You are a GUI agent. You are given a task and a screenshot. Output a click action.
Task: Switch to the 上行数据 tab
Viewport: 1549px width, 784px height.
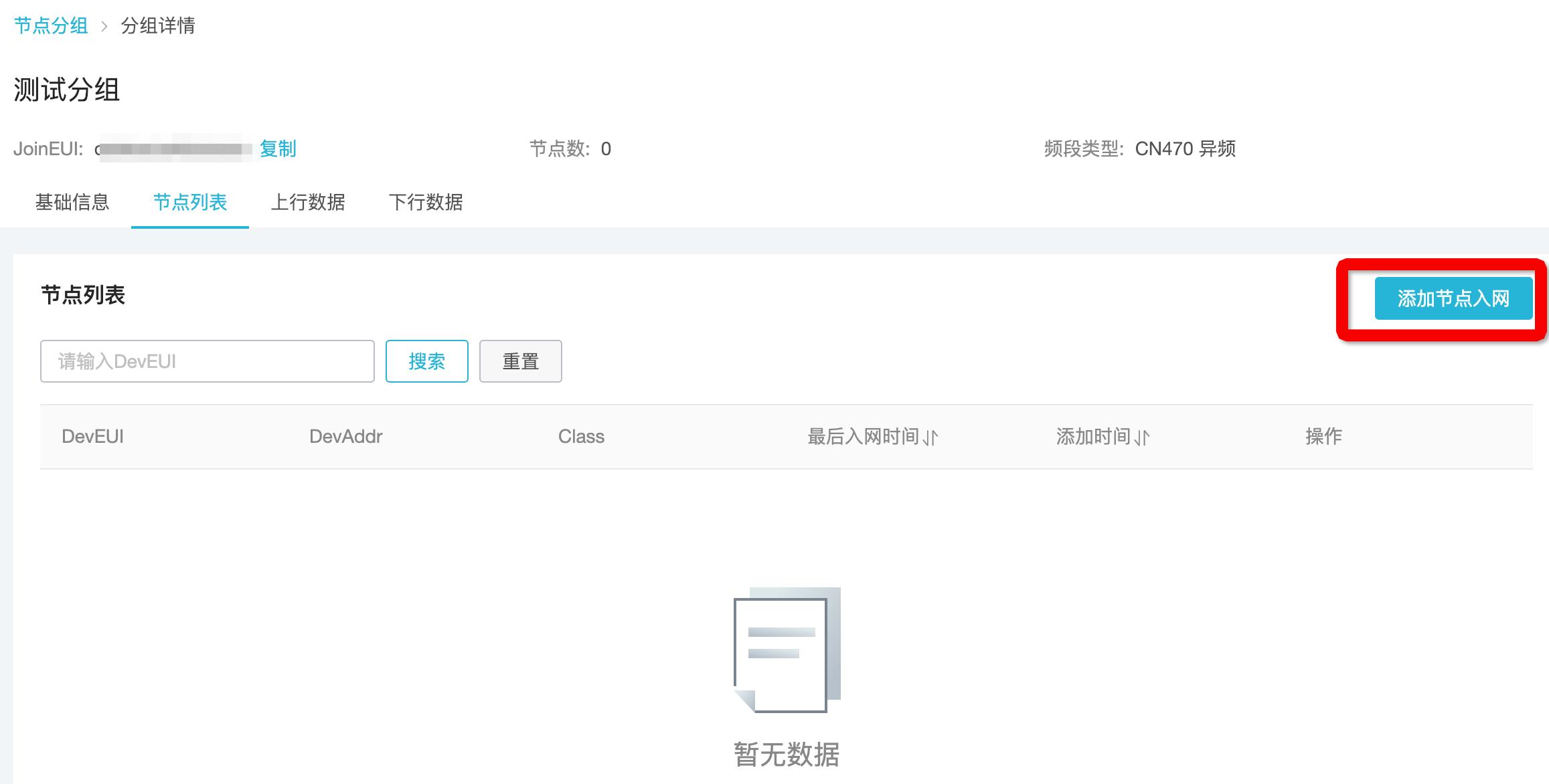tap(309, 203)
